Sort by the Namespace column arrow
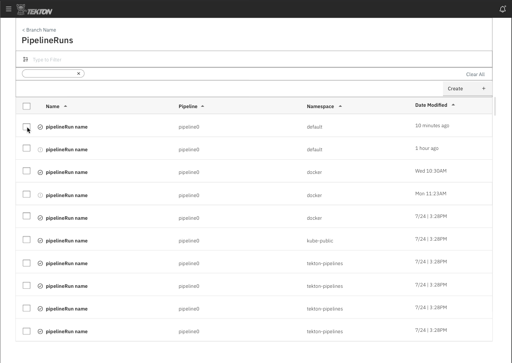Screen dimensions: 512x363 [x=341, y=106]
